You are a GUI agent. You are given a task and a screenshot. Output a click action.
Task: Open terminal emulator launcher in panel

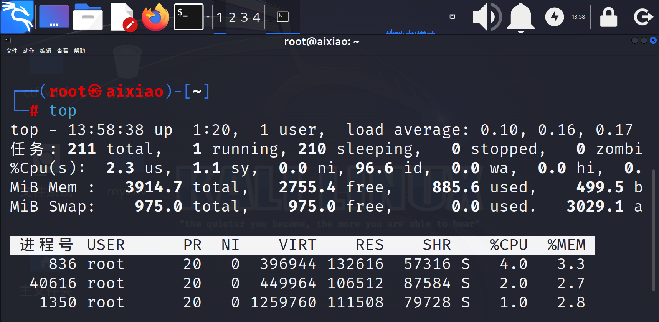point(189,17)
